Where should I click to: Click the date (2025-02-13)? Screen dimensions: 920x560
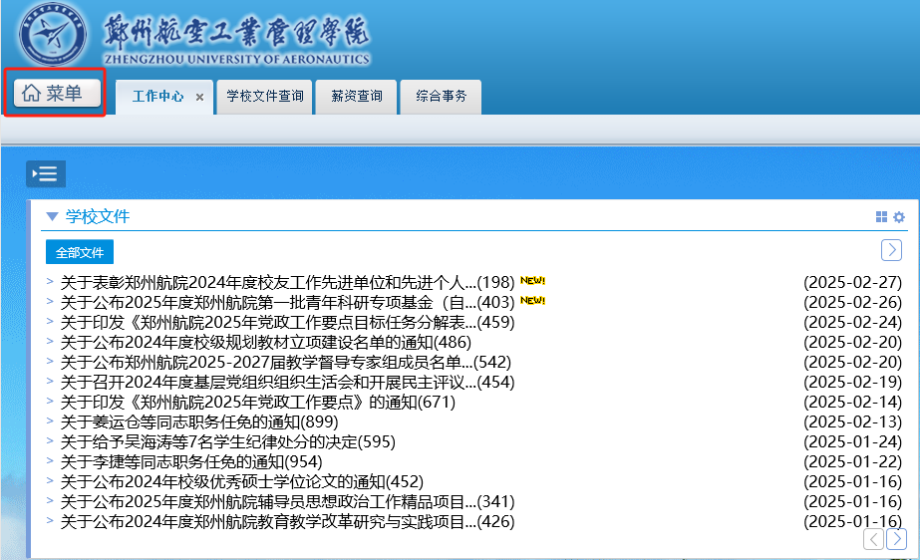[852, 422]
